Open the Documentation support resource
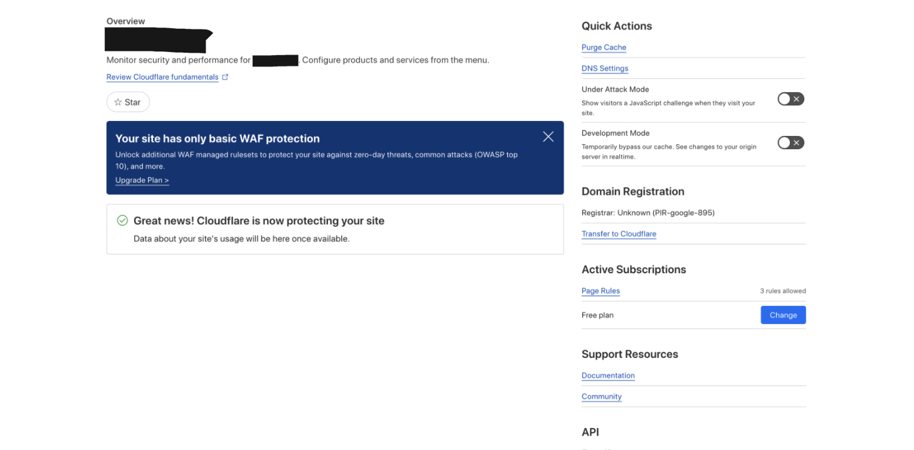This screenshot has height=450, width=914. coord(608,375)
